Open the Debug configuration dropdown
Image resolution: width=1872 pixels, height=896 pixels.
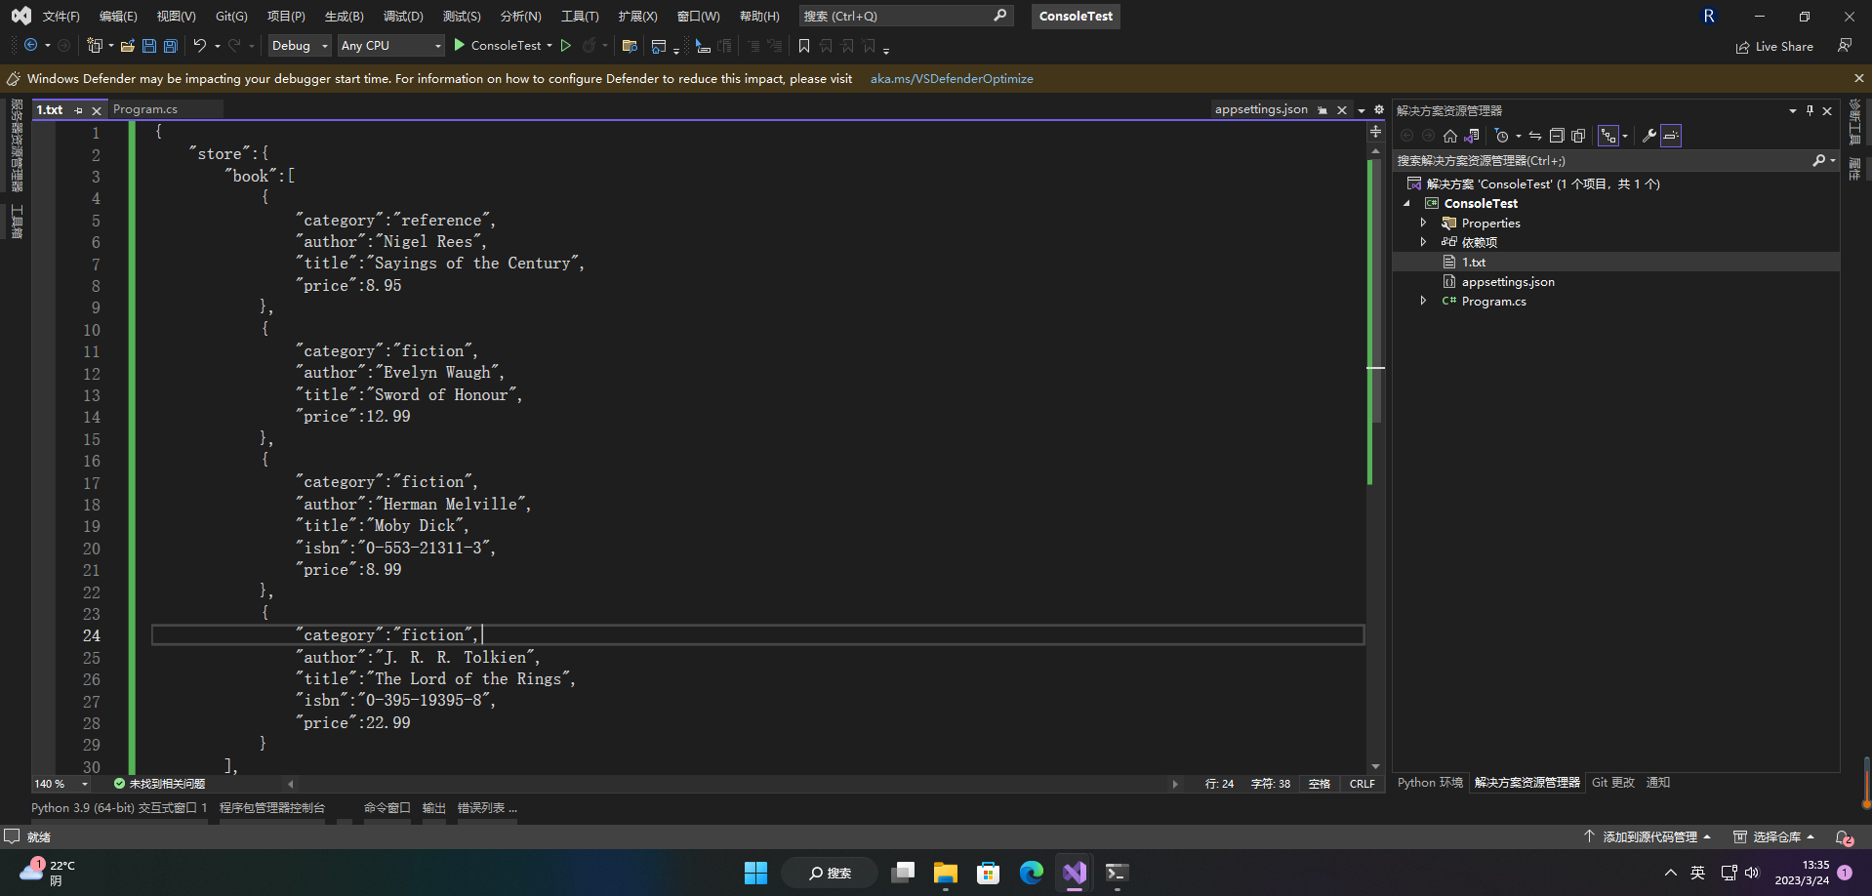tap(300, 46)
